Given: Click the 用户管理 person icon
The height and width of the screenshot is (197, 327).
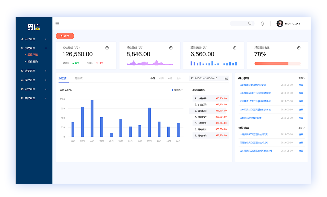Looking at the screenshot, I should click(x=22, y=39).
